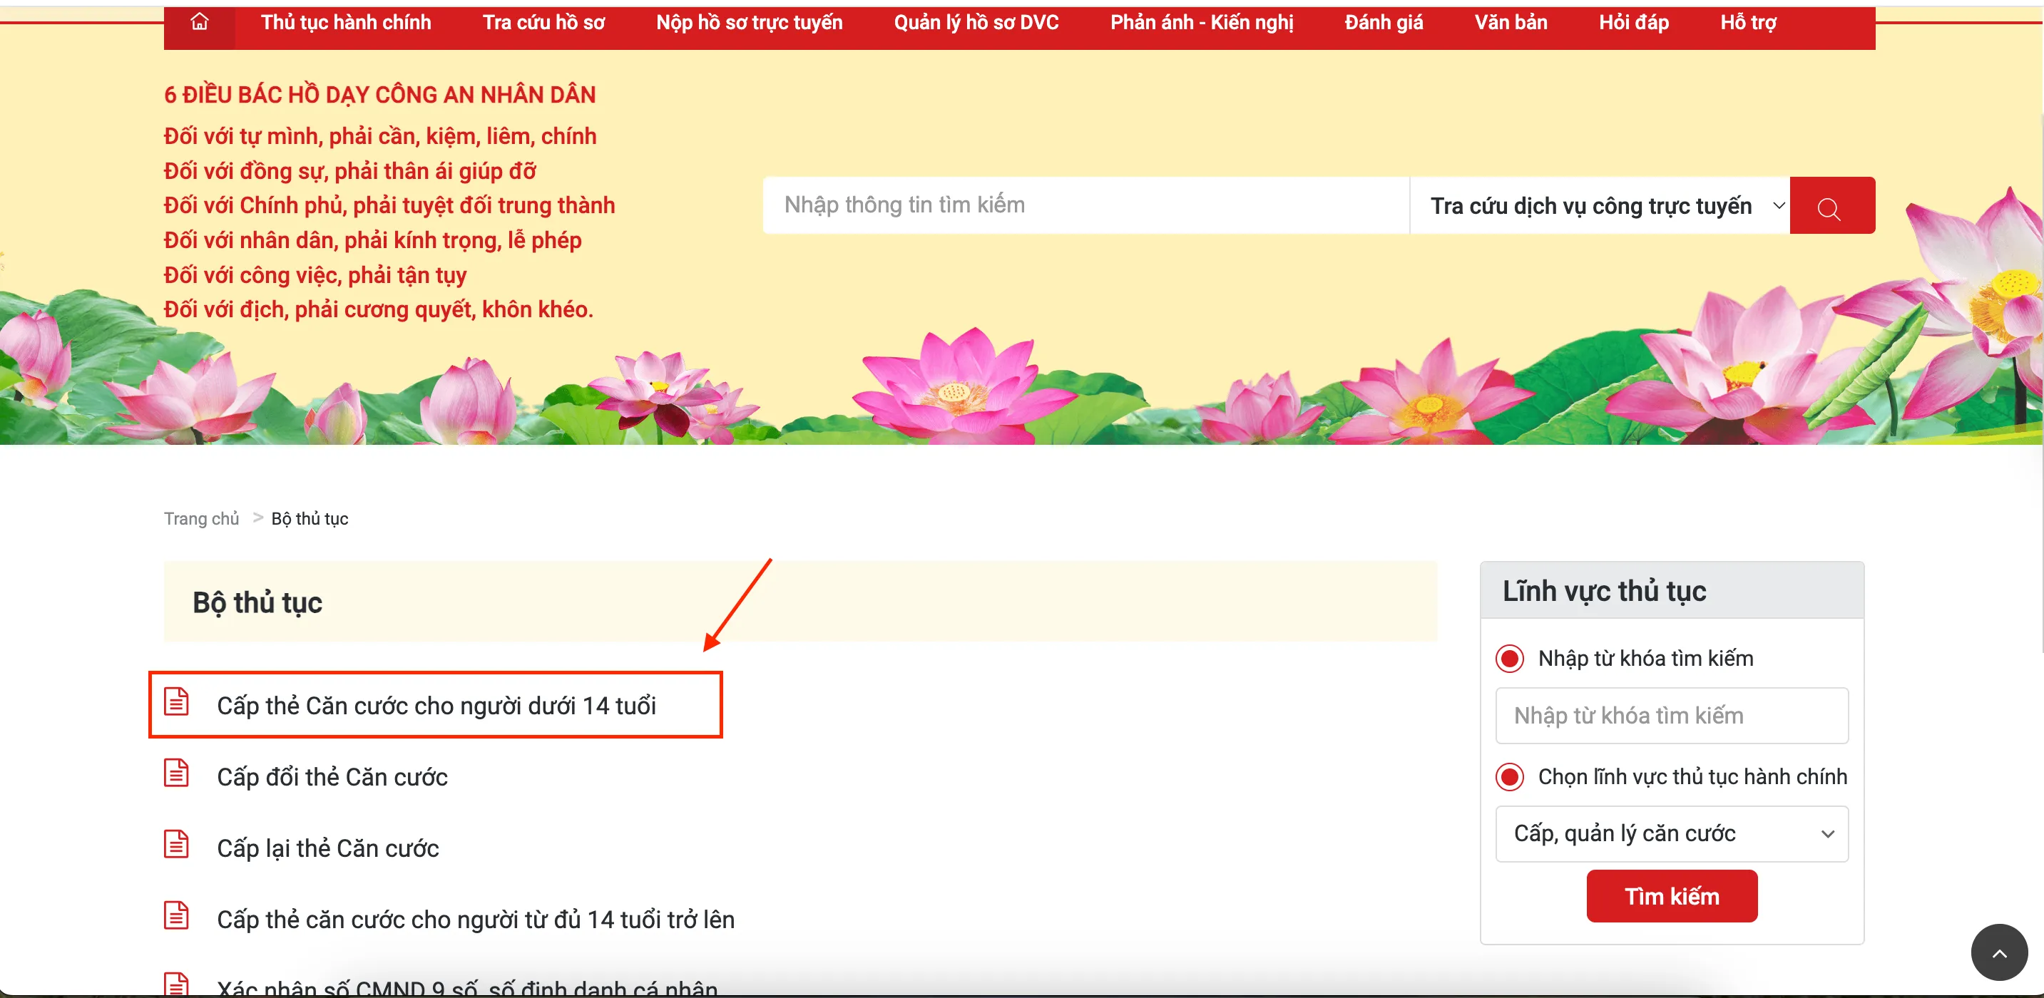
Task: Click document icon beside 'Cấp đổi thẻ Căn cước'
Action: point(176,773)
